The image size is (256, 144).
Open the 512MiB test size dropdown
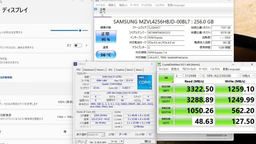(192, 76)
